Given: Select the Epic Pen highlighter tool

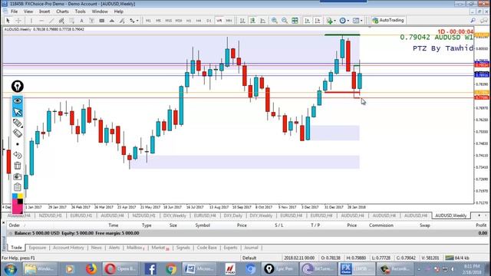Looking at the screenshot, I should tap(18, 133).
